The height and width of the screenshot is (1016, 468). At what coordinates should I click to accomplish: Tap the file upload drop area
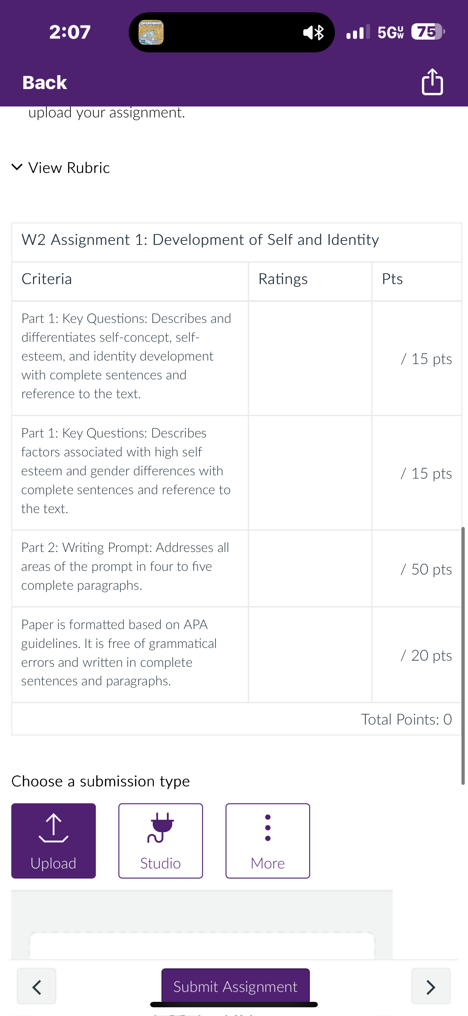[x=202, y=946]
